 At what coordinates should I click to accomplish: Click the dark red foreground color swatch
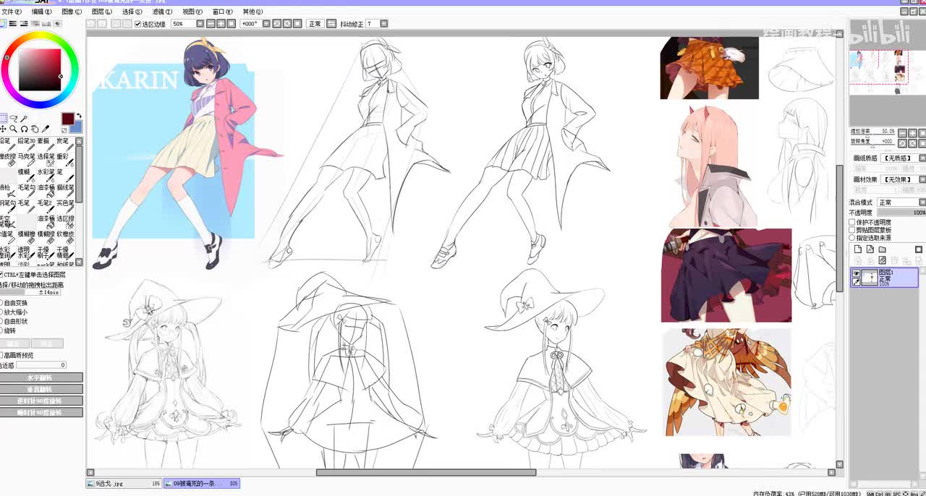coord(67,119)
